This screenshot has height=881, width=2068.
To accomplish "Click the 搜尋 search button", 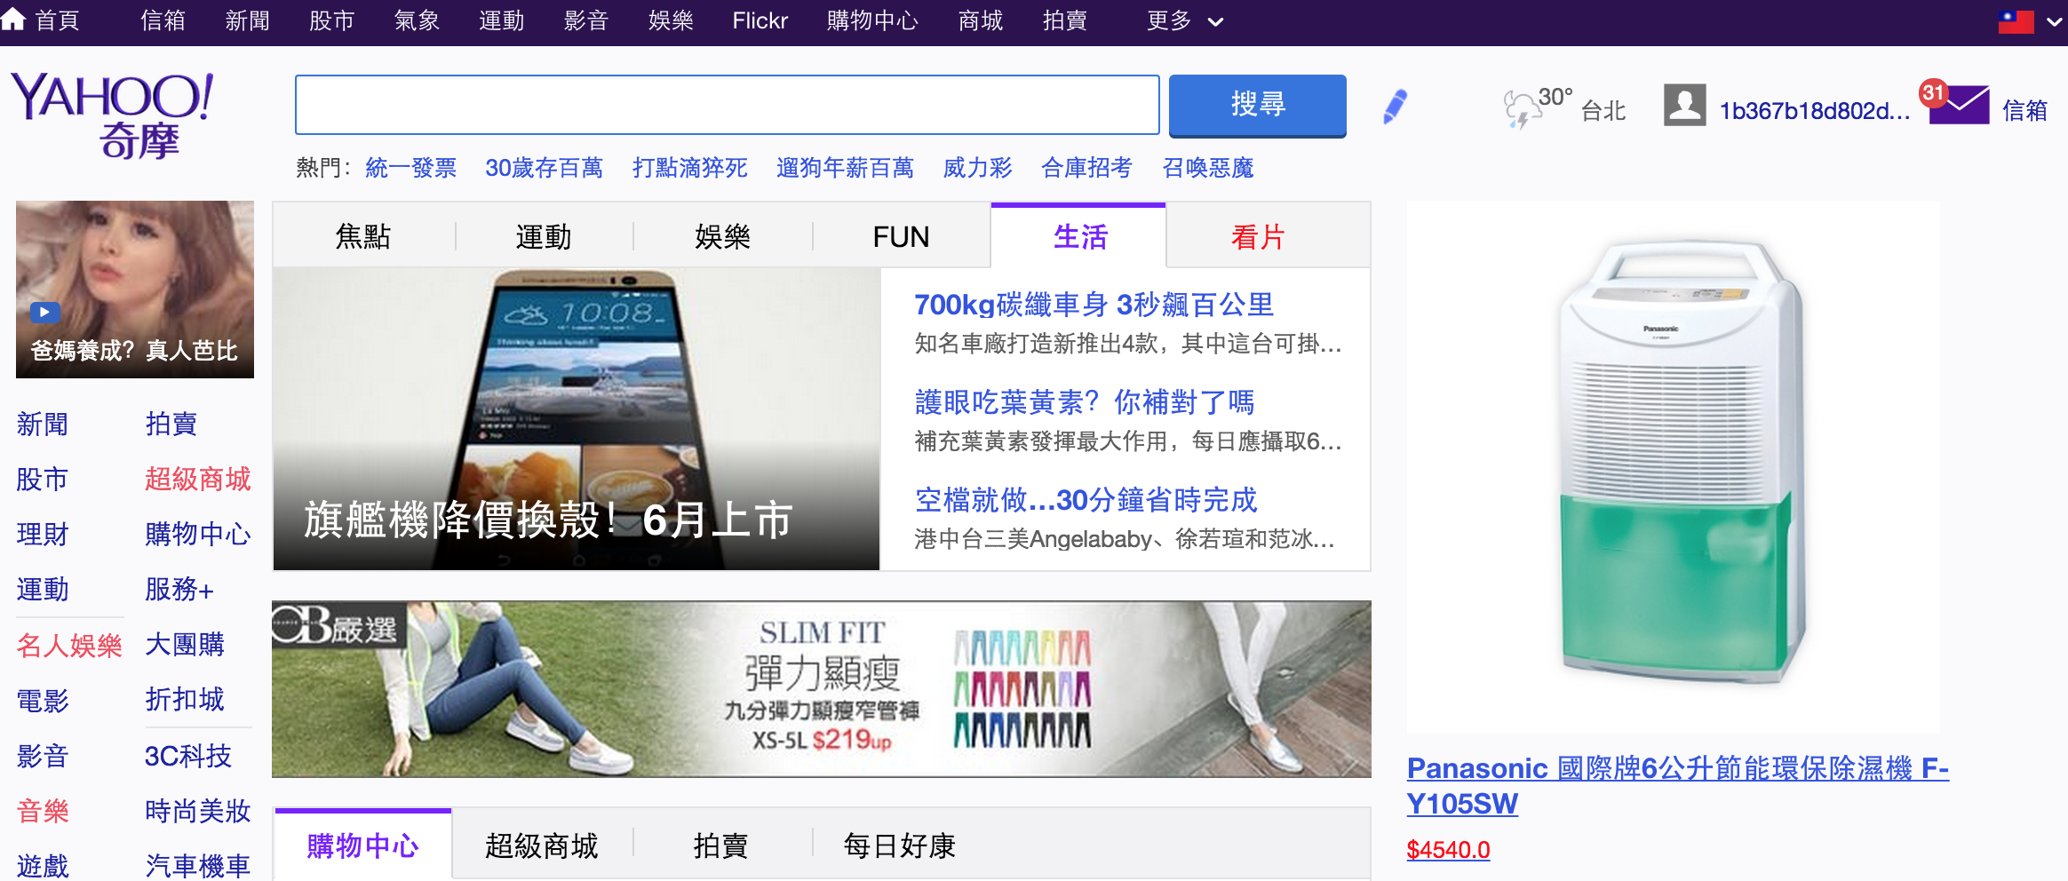I will pos(1257,105).
